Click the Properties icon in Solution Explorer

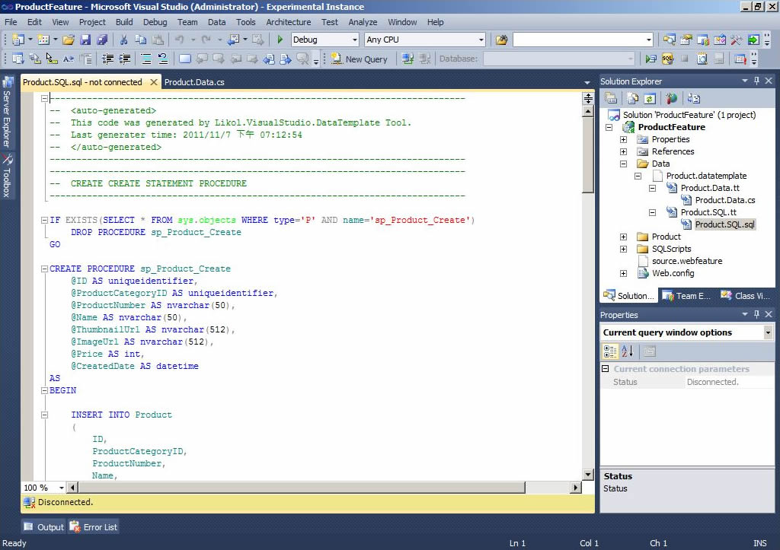[x=611, y=98]
